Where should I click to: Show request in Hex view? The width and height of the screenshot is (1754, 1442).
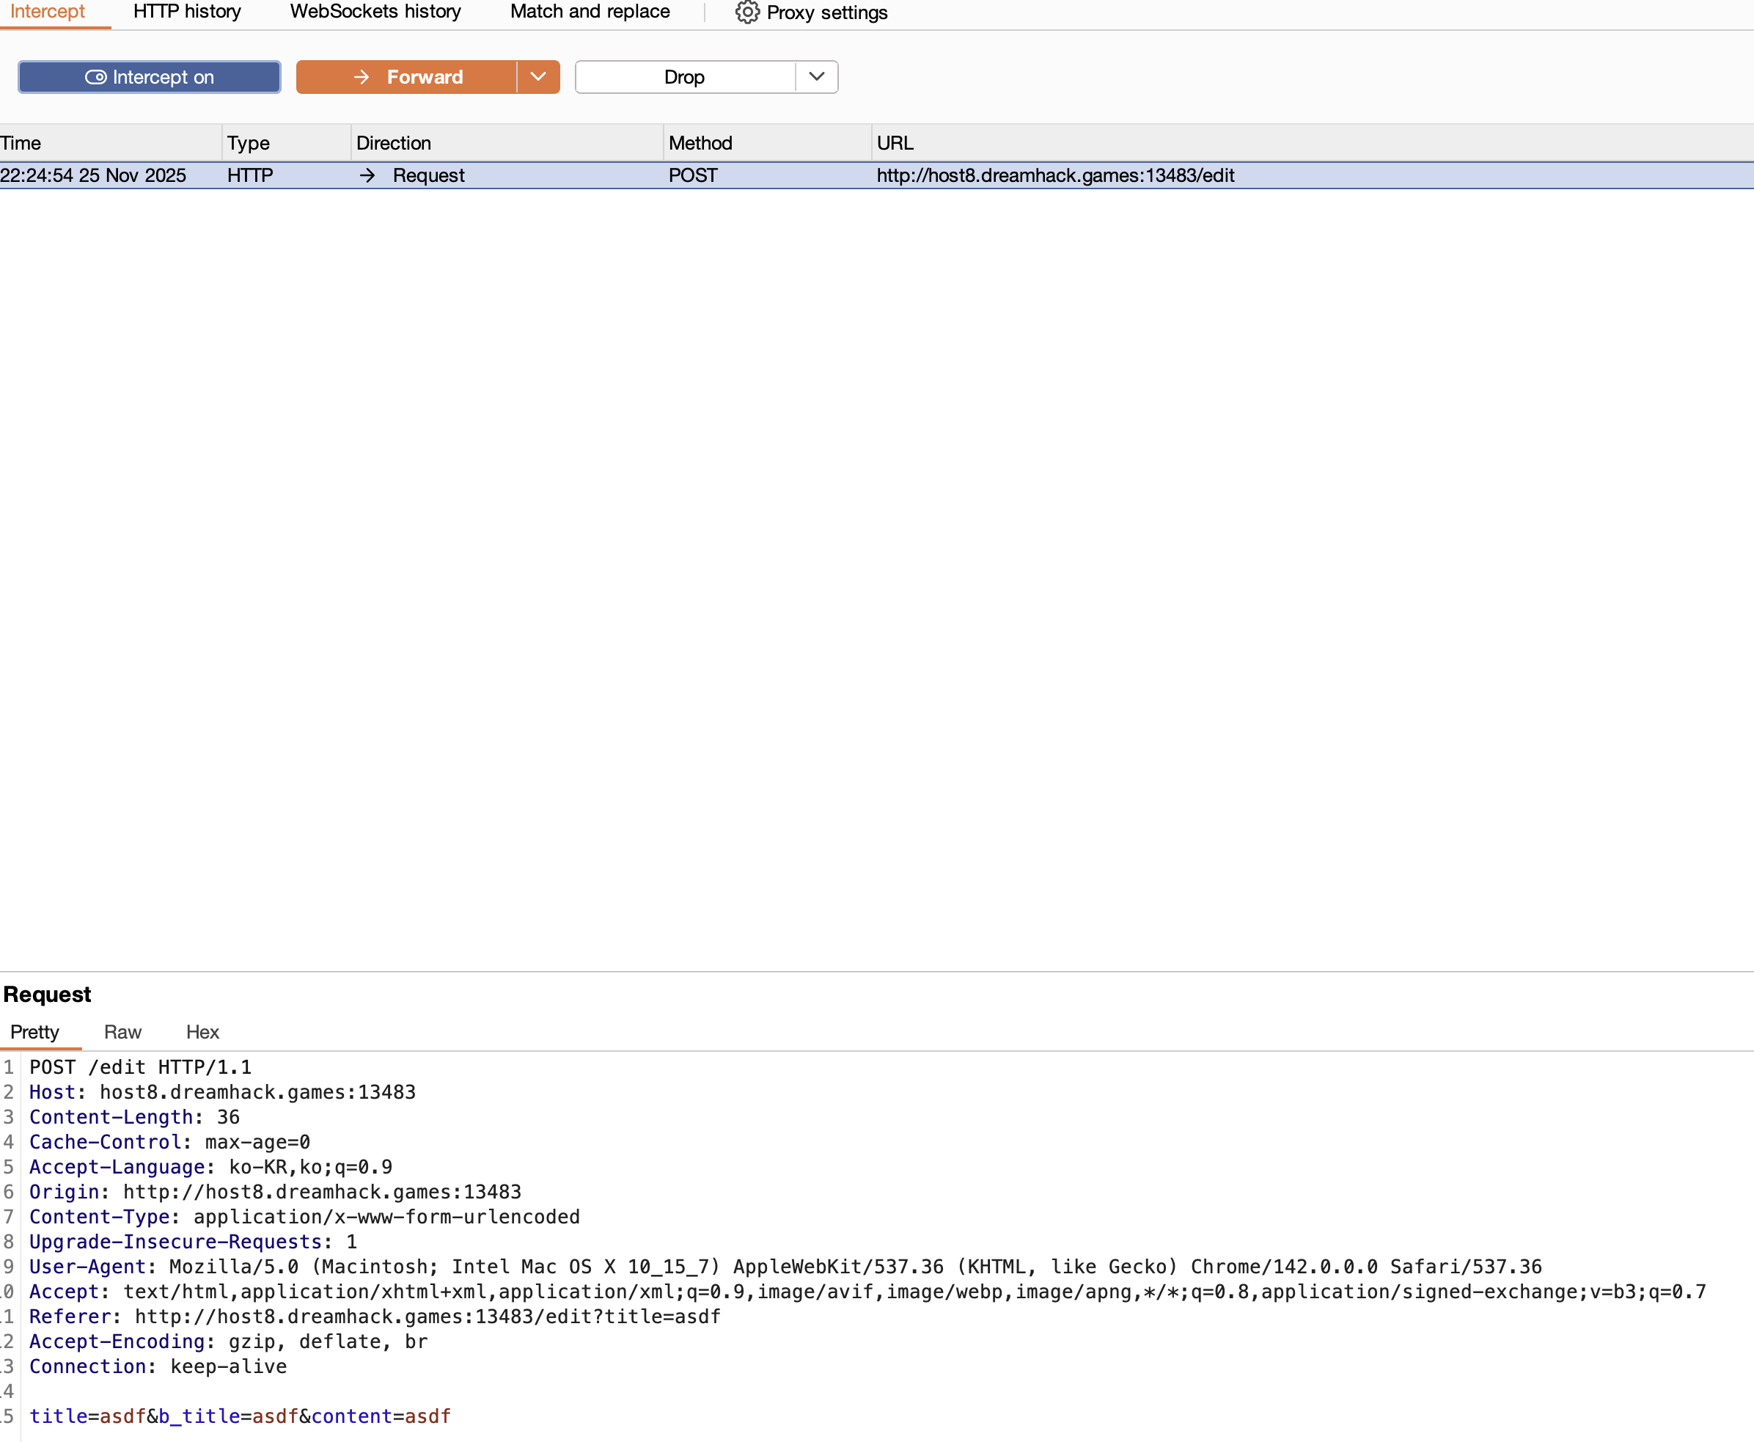pos(202,1032)
